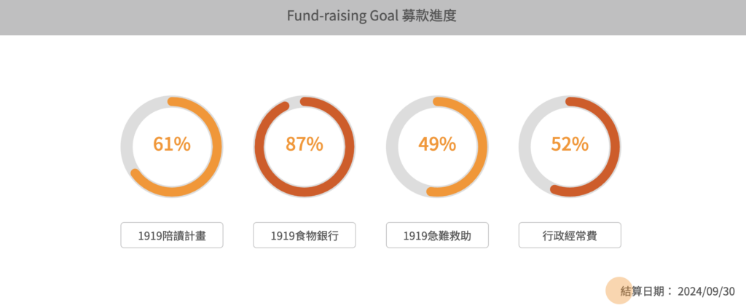Click the dark orange arc of the 52% ring
The image size is (746, 308).
click(x=614, y=146)
